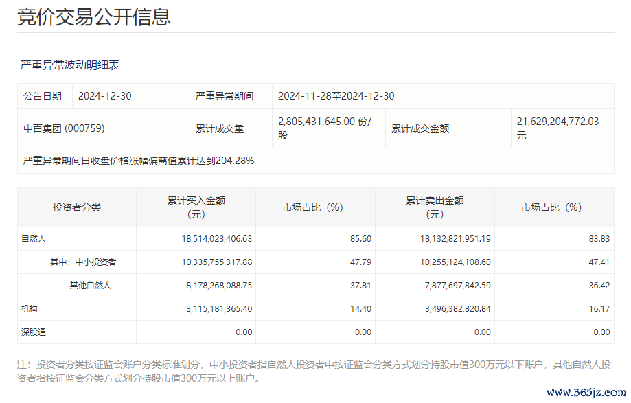
Task: Select buy share value 37.81
Action: [x=360, y=286]
